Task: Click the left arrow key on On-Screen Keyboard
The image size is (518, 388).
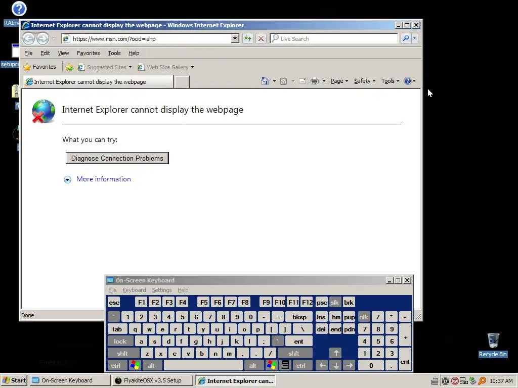Action: point(322,365)
